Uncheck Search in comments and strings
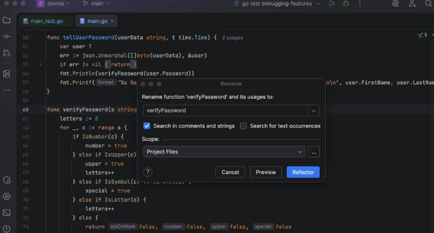The width and height of the screenshot is (434, 233). pos(147,126)
